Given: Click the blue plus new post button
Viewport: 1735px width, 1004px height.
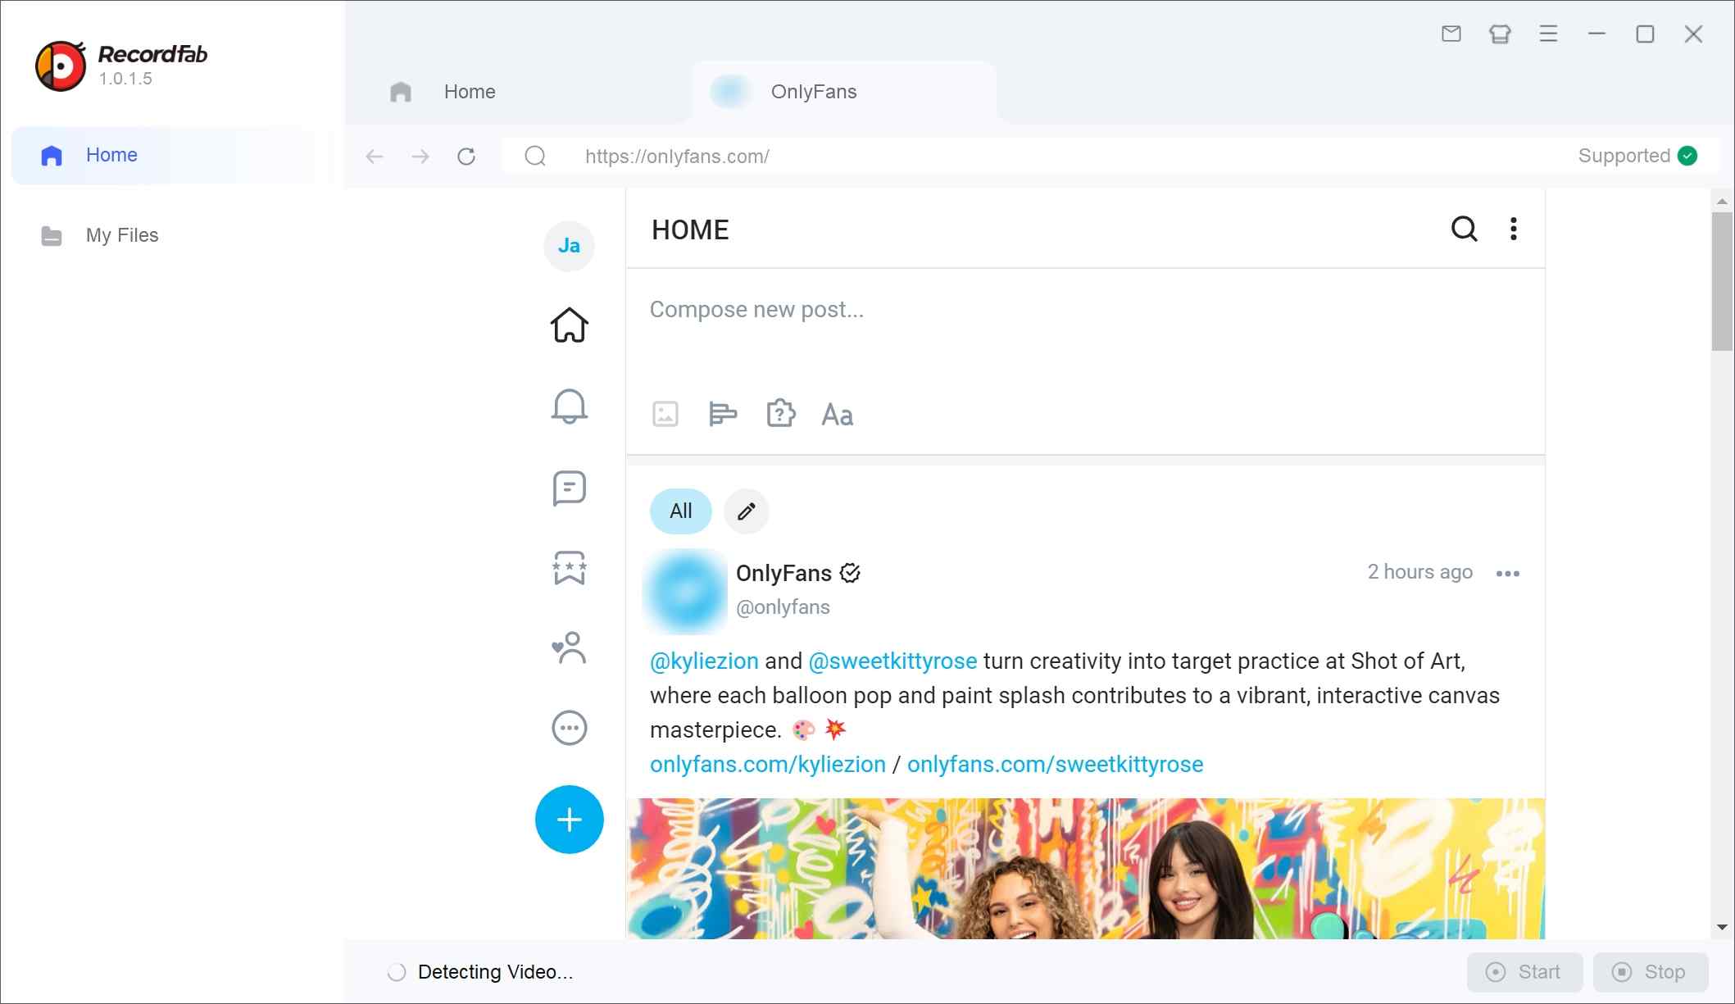Looking at the screenshot, I should pyautogui.click(x=569, y=819).
